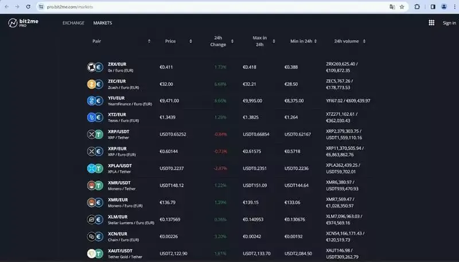Click the YFI/EUR coin pair icon
The width and height of the screenshot is (459, 262).
[x=95, y=101]
